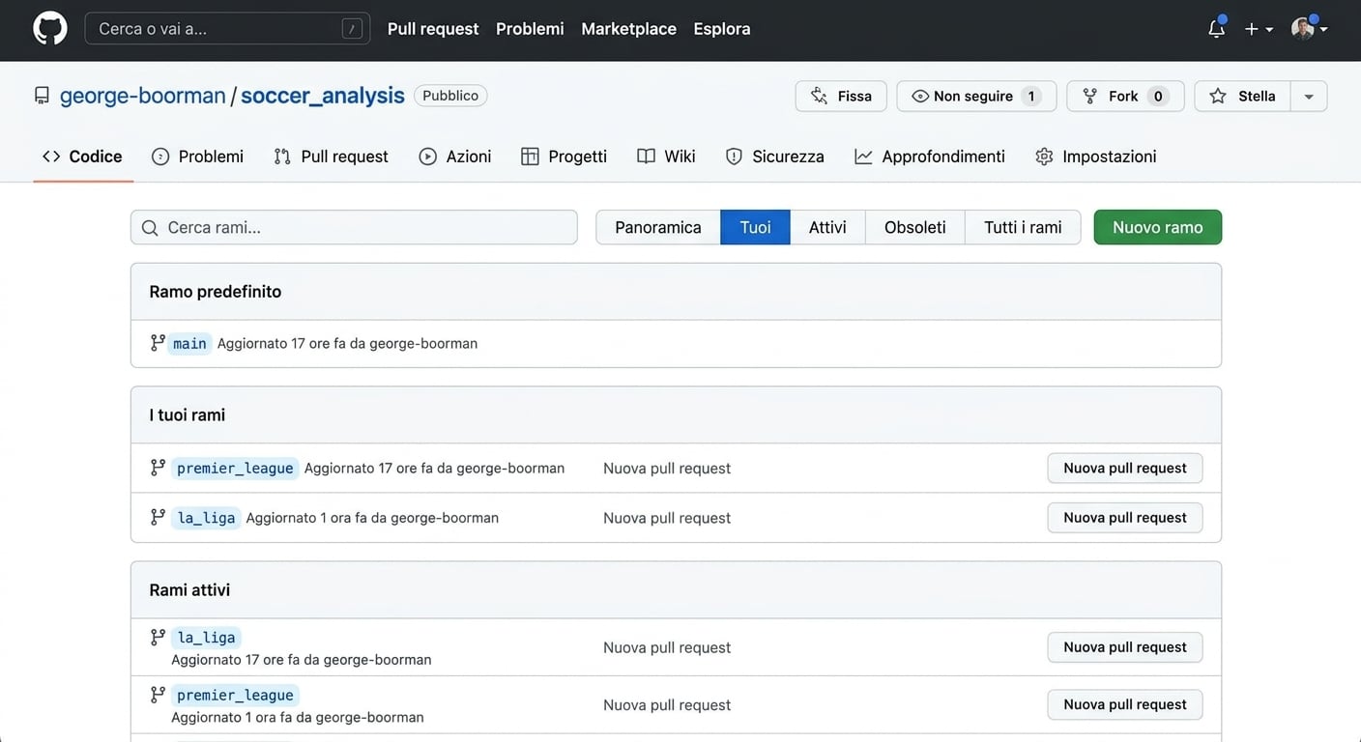Switch to the Problemi repository tab
The image size is (1361, 742).
pyautogui.click(x=197, y=157)
